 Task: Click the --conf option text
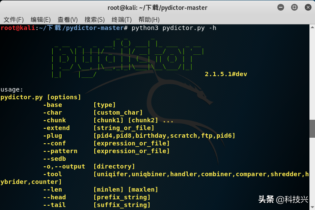[54, 143]
